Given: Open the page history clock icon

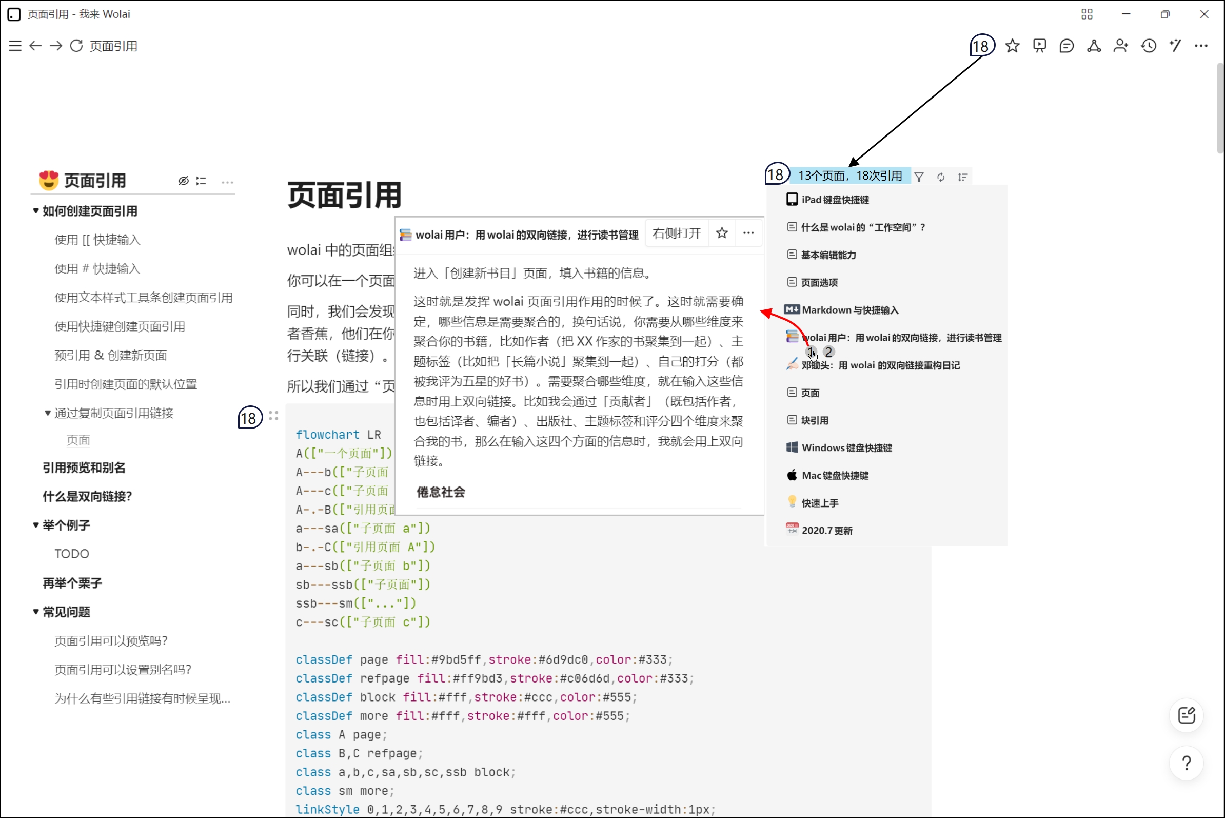Looking at the screenshot, I should click(1148, 46).
